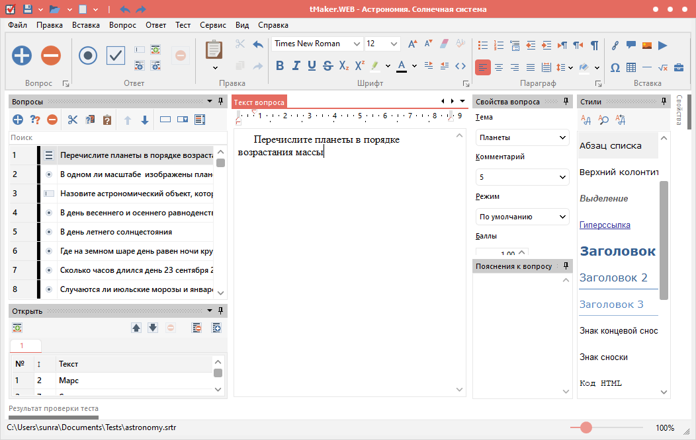Add a new question with blue plus
Viewport: 696px width, 440px height.
click(x=22, y=55)
